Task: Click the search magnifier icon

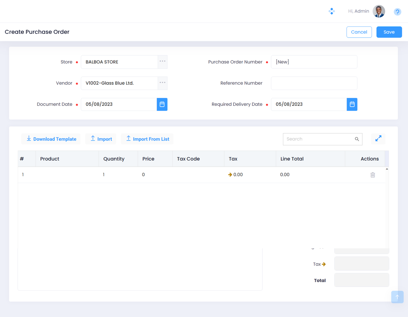Action: pyautogui.click(x=357, y=139)
